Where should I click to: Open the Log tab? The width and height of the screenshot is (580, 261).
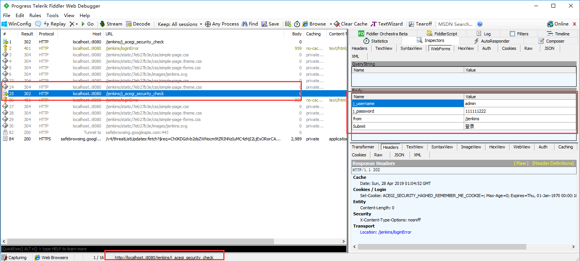484,34
